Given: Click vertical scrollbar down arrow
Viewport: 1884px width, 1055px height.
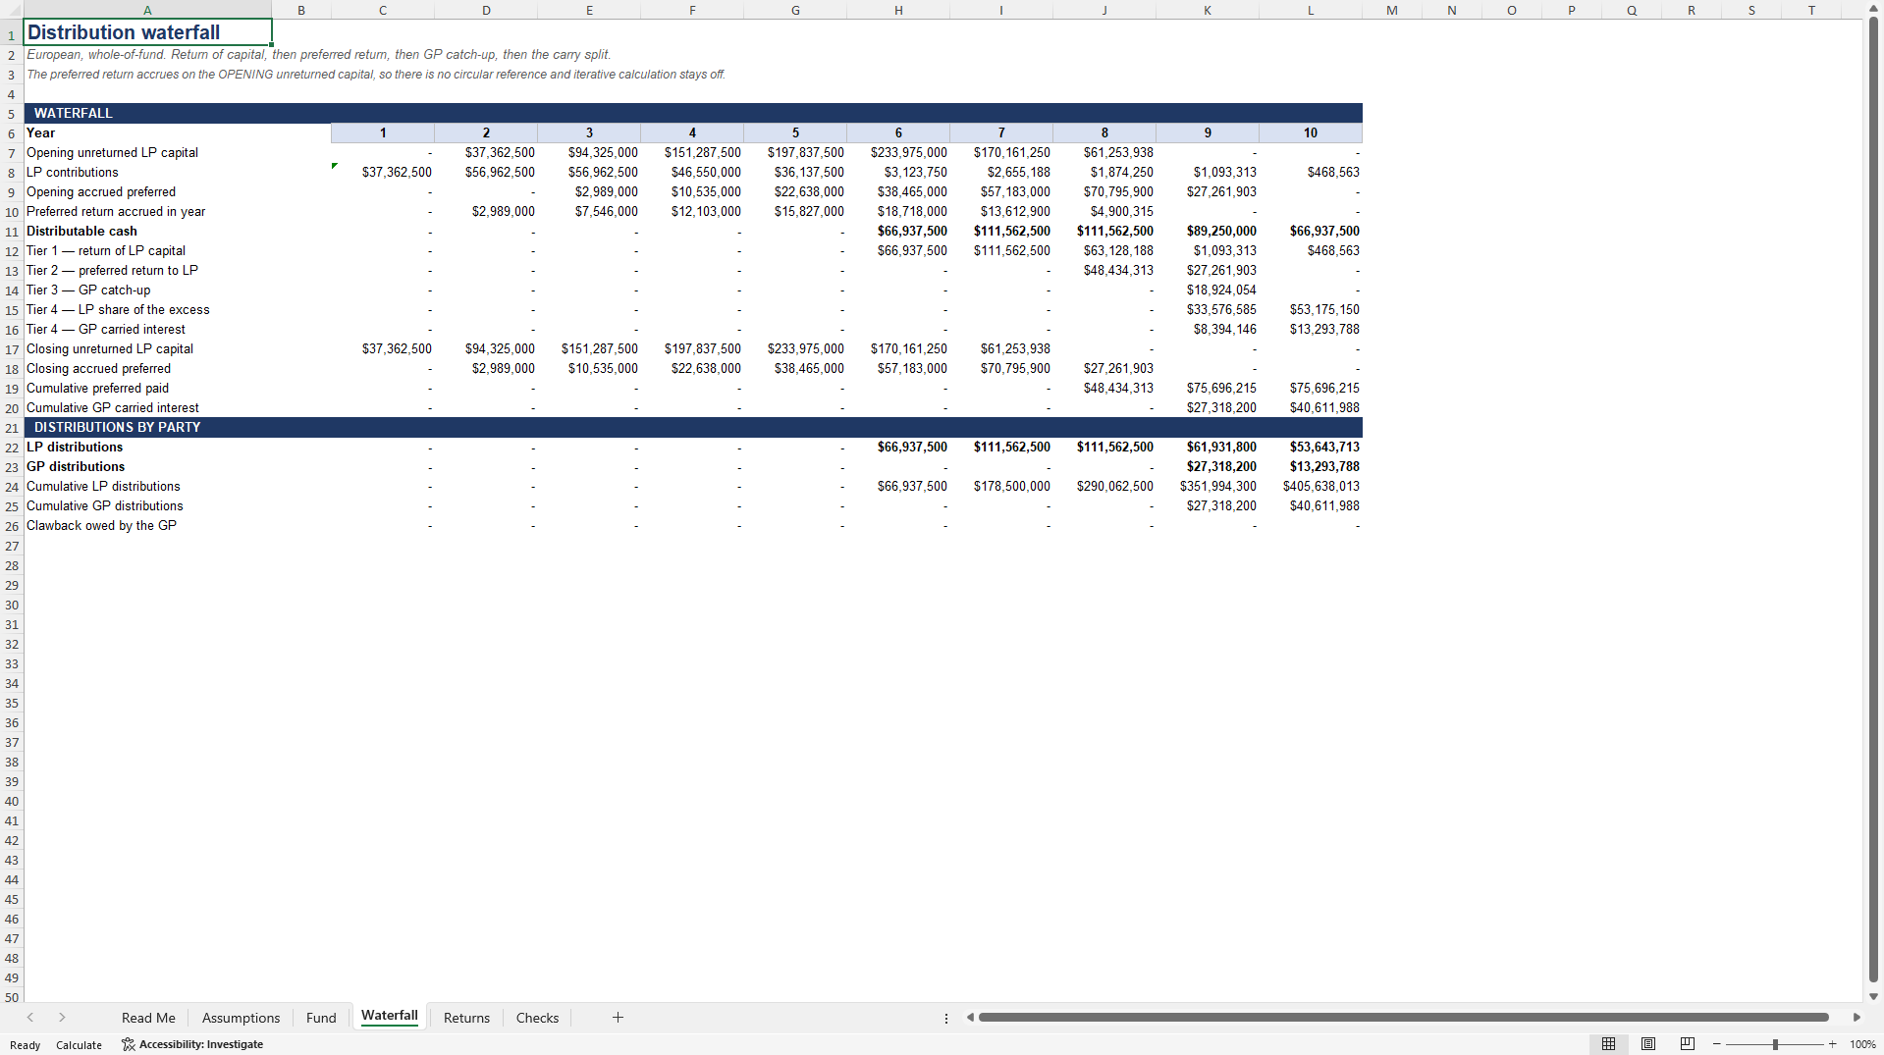Looking at the screenshot, I should (1873, 996).
